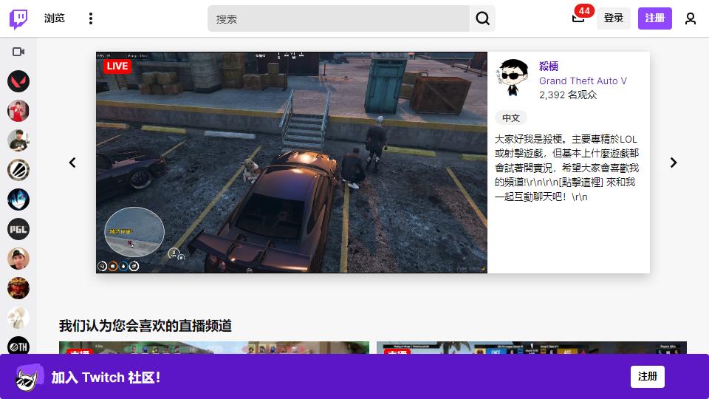The image size is (709, 399).
Task: Open the left recommended stream thumbnail
Action: (x=214, y=348)
